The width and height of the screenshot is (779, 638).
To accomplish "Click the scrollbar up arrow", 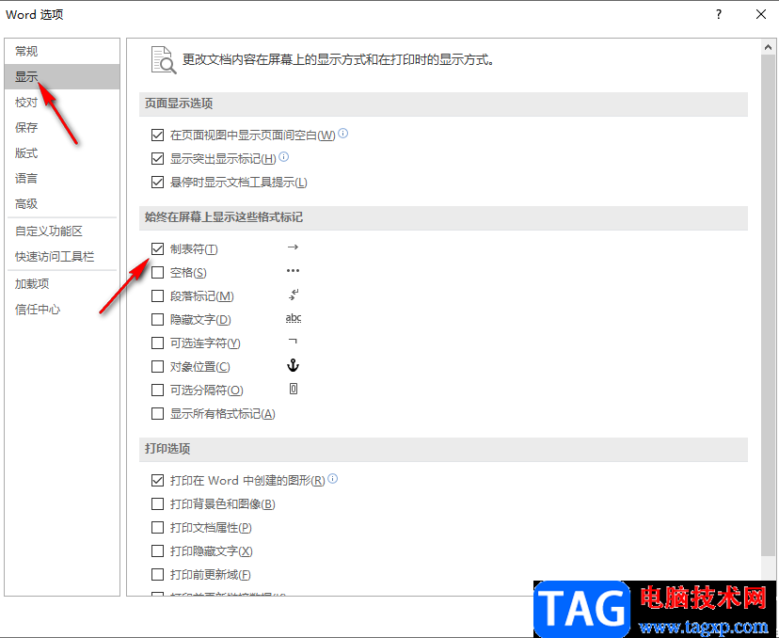I will point(768,47).
